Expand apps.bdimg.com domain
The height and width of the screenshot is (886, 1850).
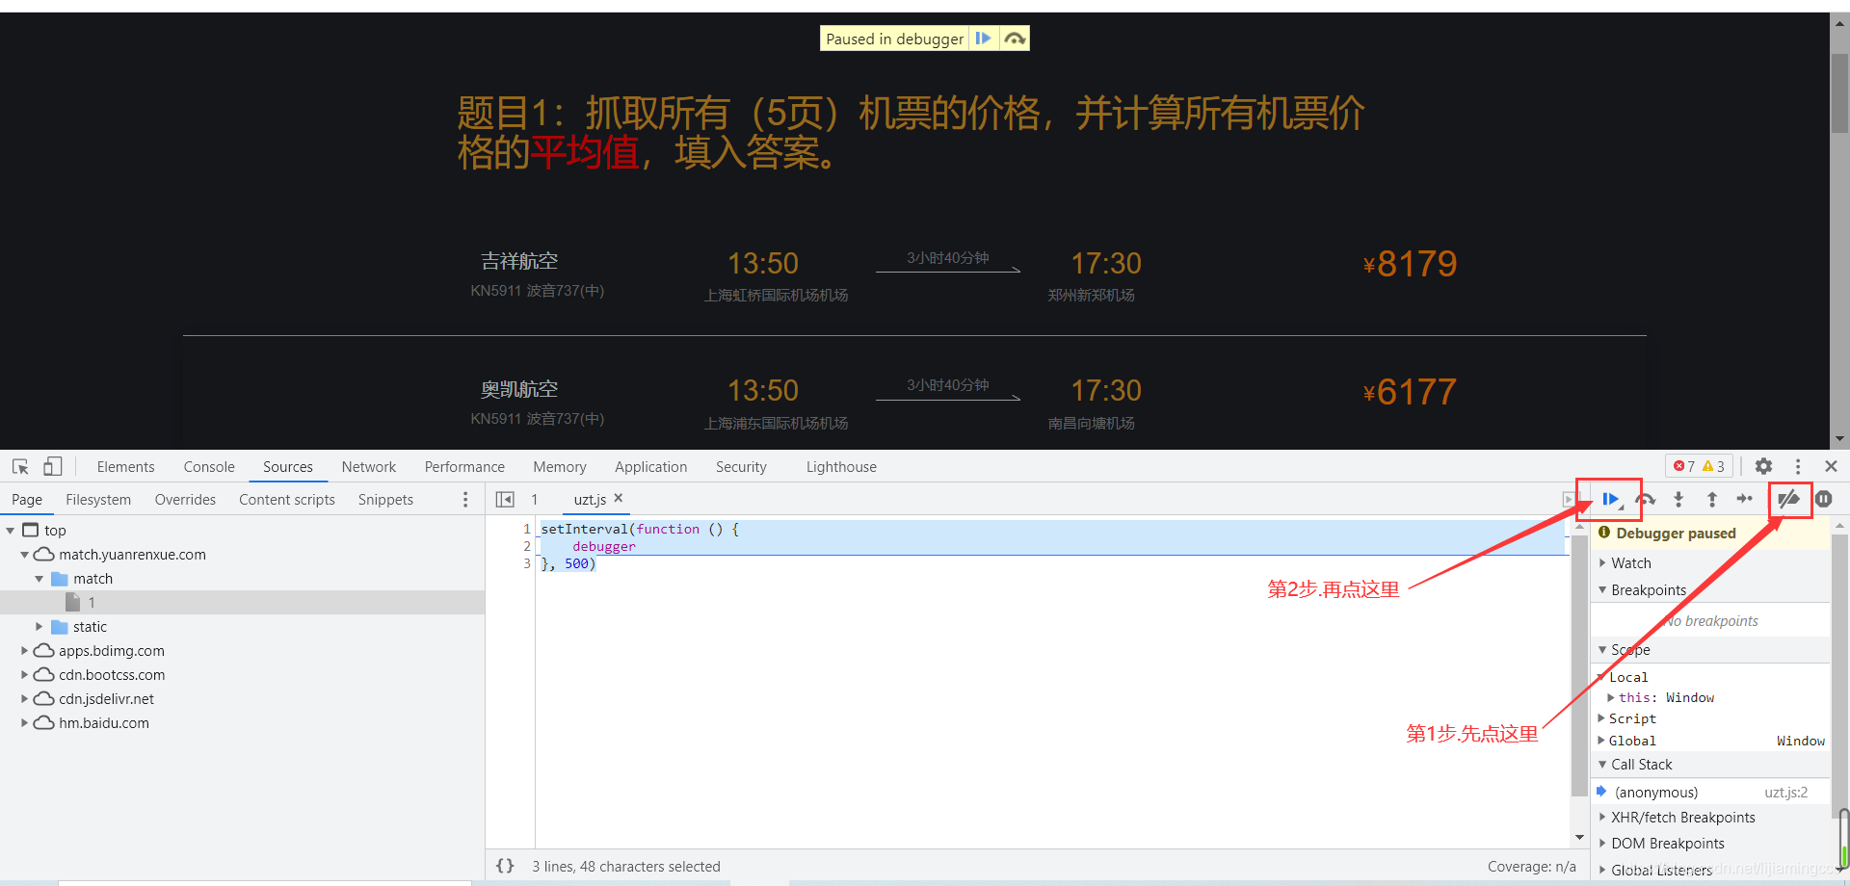tap(25, 651)
